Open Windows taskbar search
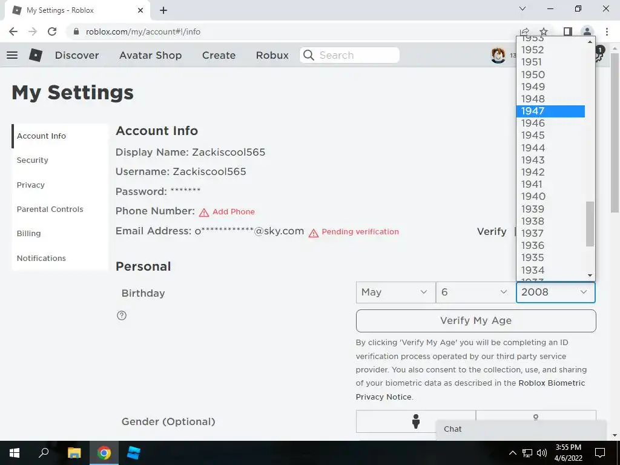The image size is (620, 465). 44,453
